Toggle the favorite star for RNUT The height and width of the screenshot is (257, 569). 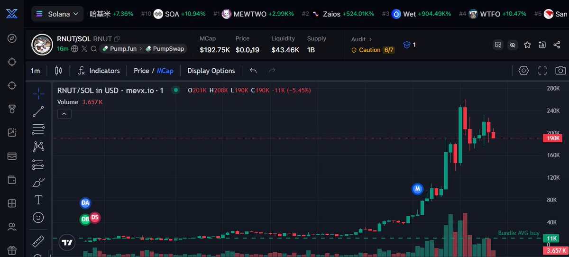coord(527,45)
